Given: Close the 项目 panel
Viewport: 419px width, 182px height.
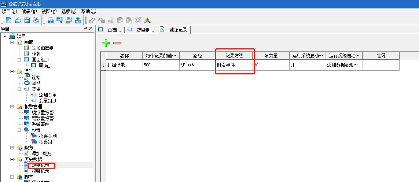Looking at the screenshot, I should pyautogui.click(x=91, y=29).
